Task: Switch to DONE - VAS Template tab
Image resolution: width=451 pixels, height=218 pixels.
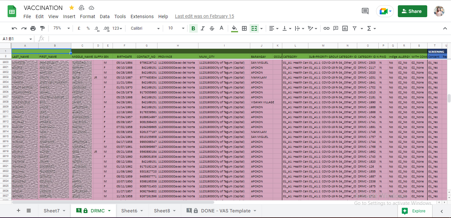Action: tap(222, 211)
